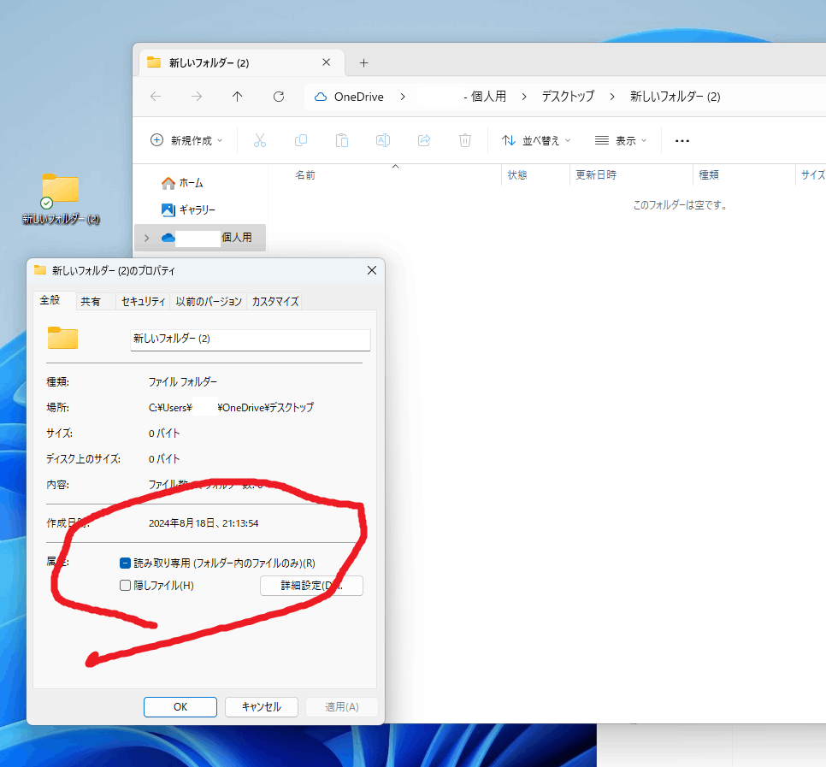The height and width of the screenshot is (767, 826).
Task: Click chevron after デスクトップ in address bar
Action: coord(612,97)
